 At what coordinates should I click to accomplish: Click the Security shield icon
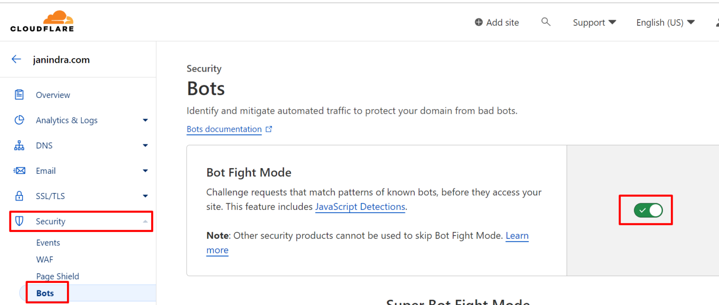19,221
